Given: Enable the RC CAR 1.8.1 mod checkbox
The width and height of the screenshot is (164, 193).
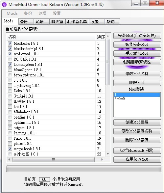Looking at the screenshot, I should pos(10,59).
